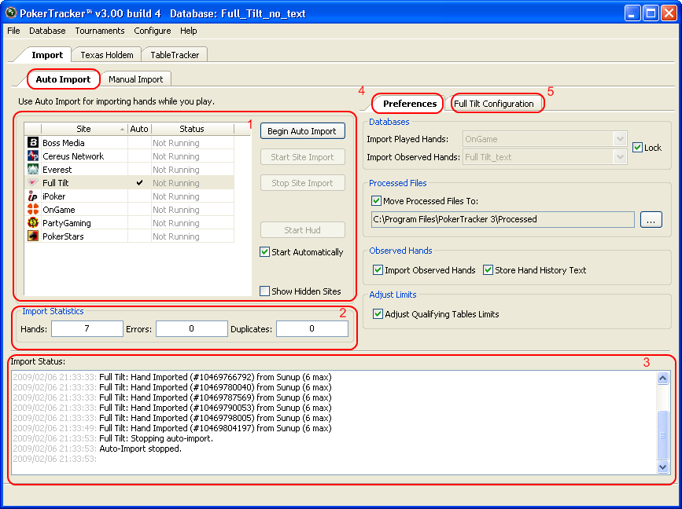Select the Auto Import tab
Image resolution: width=682 pixels, height=509 pixels.
point(63,79)
